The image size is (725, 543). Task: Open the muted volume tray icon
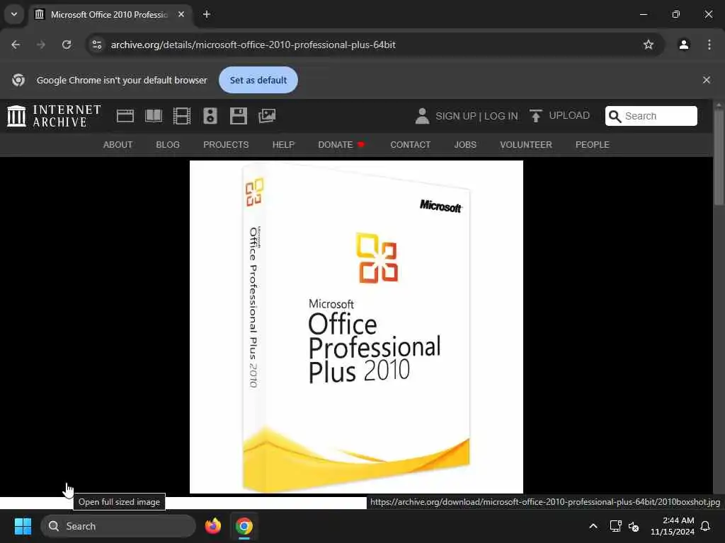tap(634, 526)
